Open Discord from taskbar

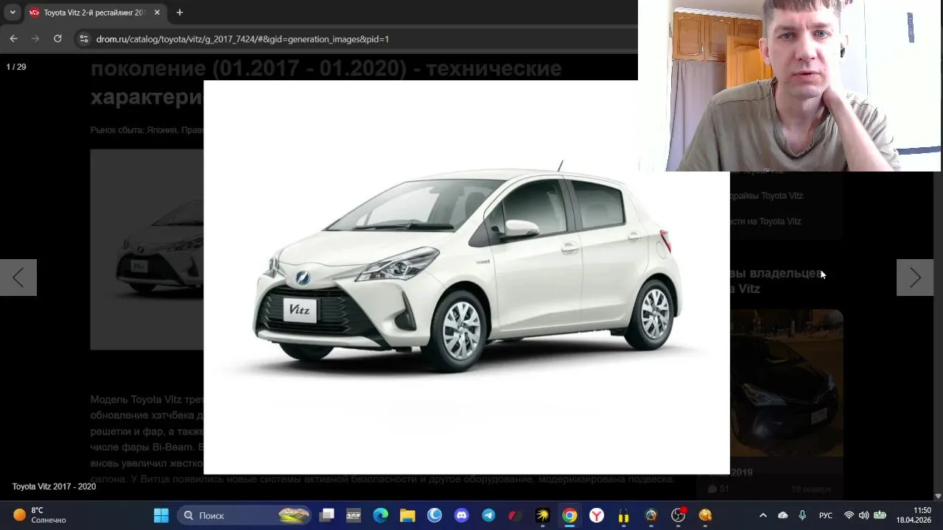461,515
